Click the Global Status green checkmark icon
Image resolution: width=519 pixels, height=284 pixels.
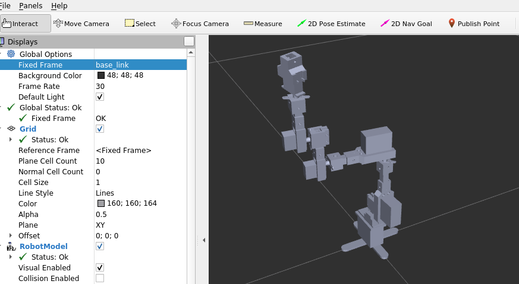[x=11, y=107]
